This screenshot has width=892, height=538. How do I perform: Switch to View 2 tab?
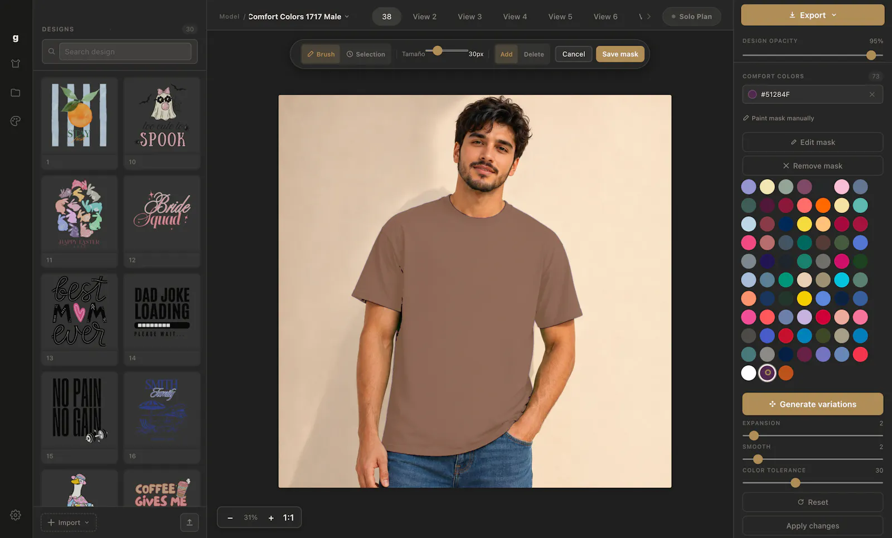(425, 17)
